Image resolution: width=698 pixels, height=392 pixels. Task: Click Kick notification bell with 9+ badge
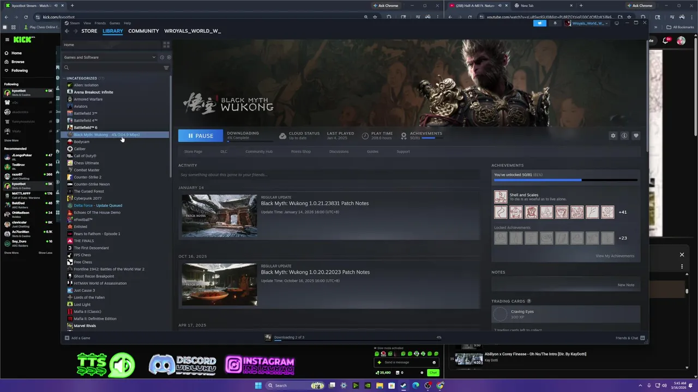(667, 40)
